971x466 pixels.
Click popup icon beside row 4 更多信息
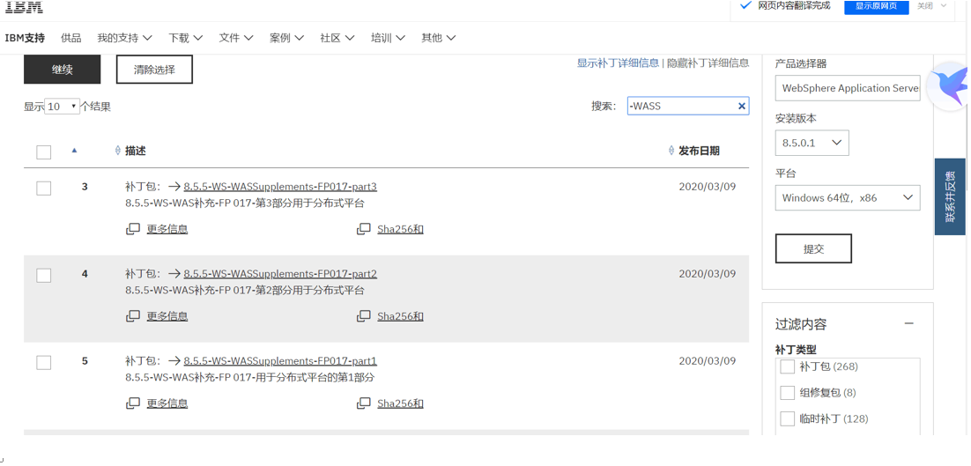tap(132, 316)
